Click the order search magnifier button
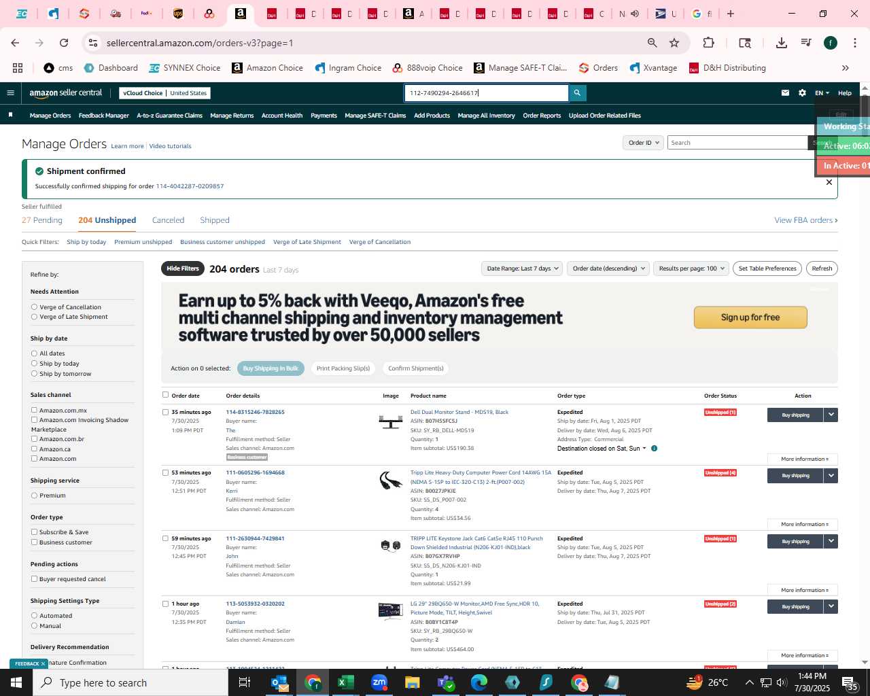870x696 pixels. (577, 93)
